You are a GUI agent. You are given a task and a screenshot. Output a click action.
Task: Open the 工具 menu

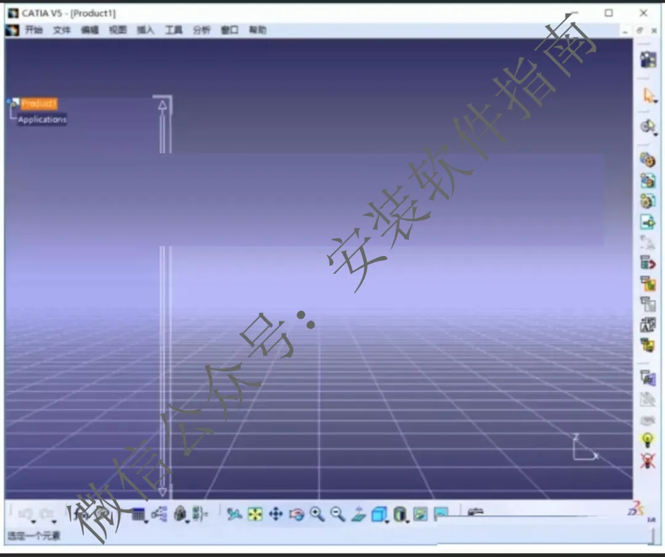coord(174,30)
